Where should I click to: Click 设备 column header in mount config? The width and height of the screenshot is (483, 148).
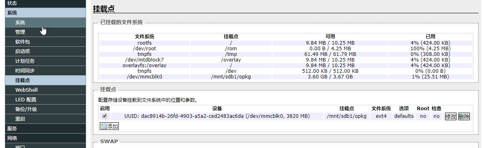(217, 109)
